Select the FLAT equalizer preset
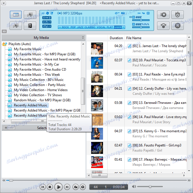 click(x=110, y=27)
